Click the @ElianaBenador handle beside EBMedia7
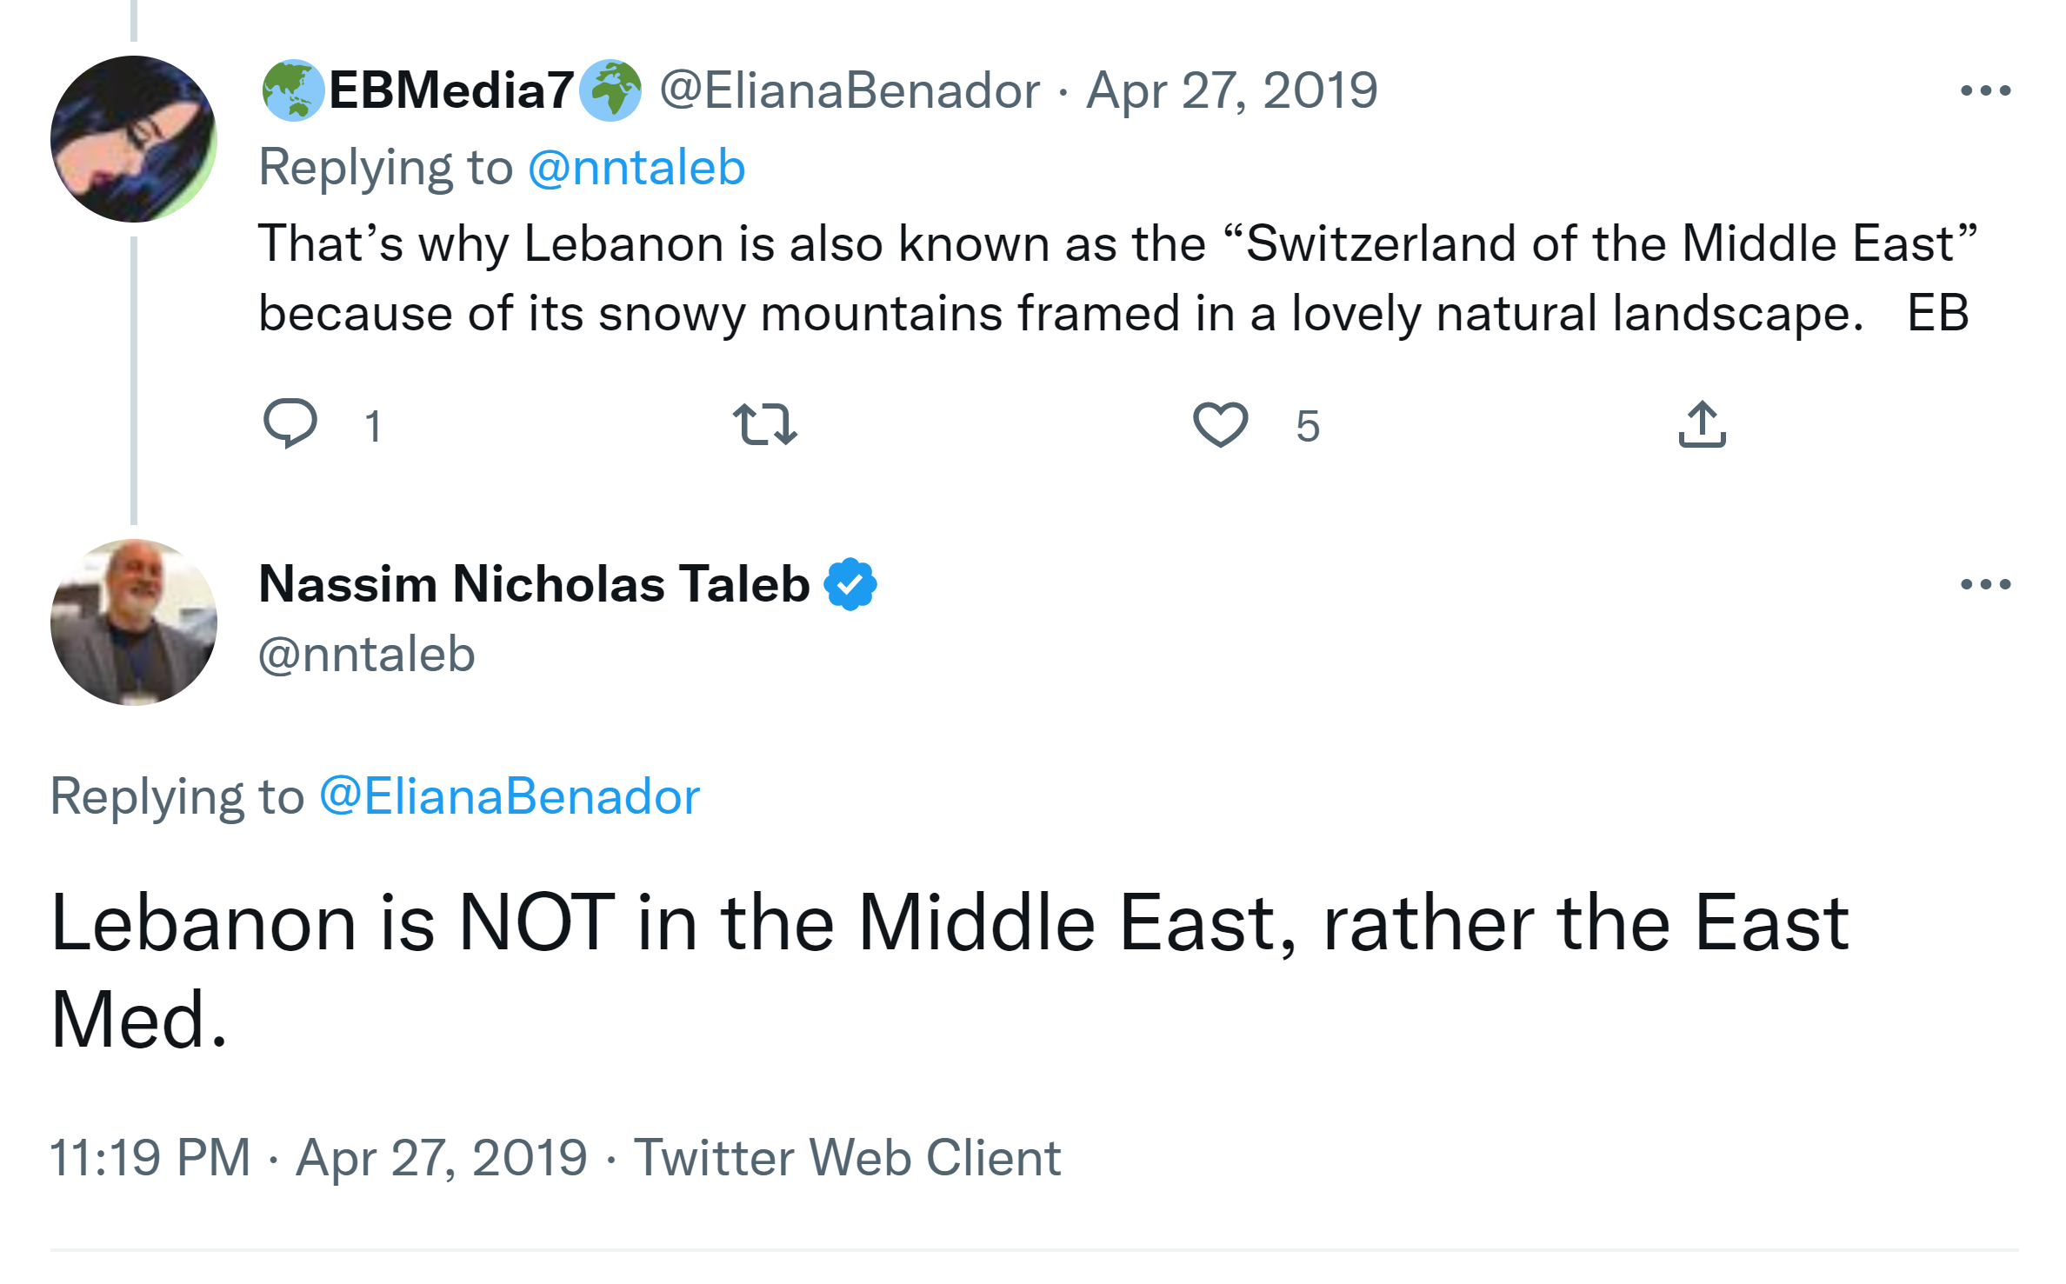The height and width of the screenshot is (1284, 2066). 849,90
